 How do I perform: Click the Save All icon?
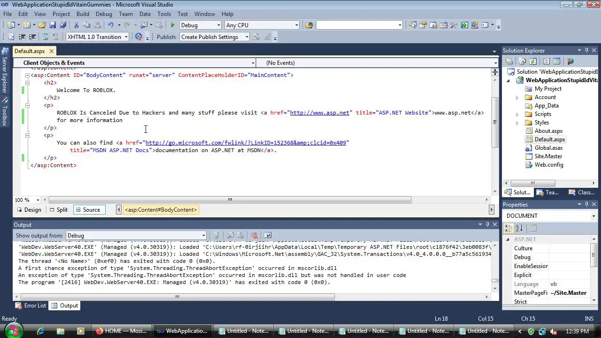pyautogui.click(x=63, y=25)
